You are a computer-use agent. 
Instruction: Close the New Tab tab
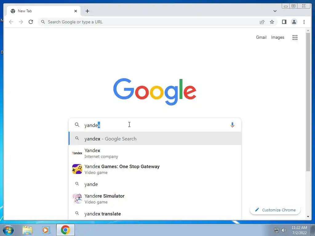[76, 11]
